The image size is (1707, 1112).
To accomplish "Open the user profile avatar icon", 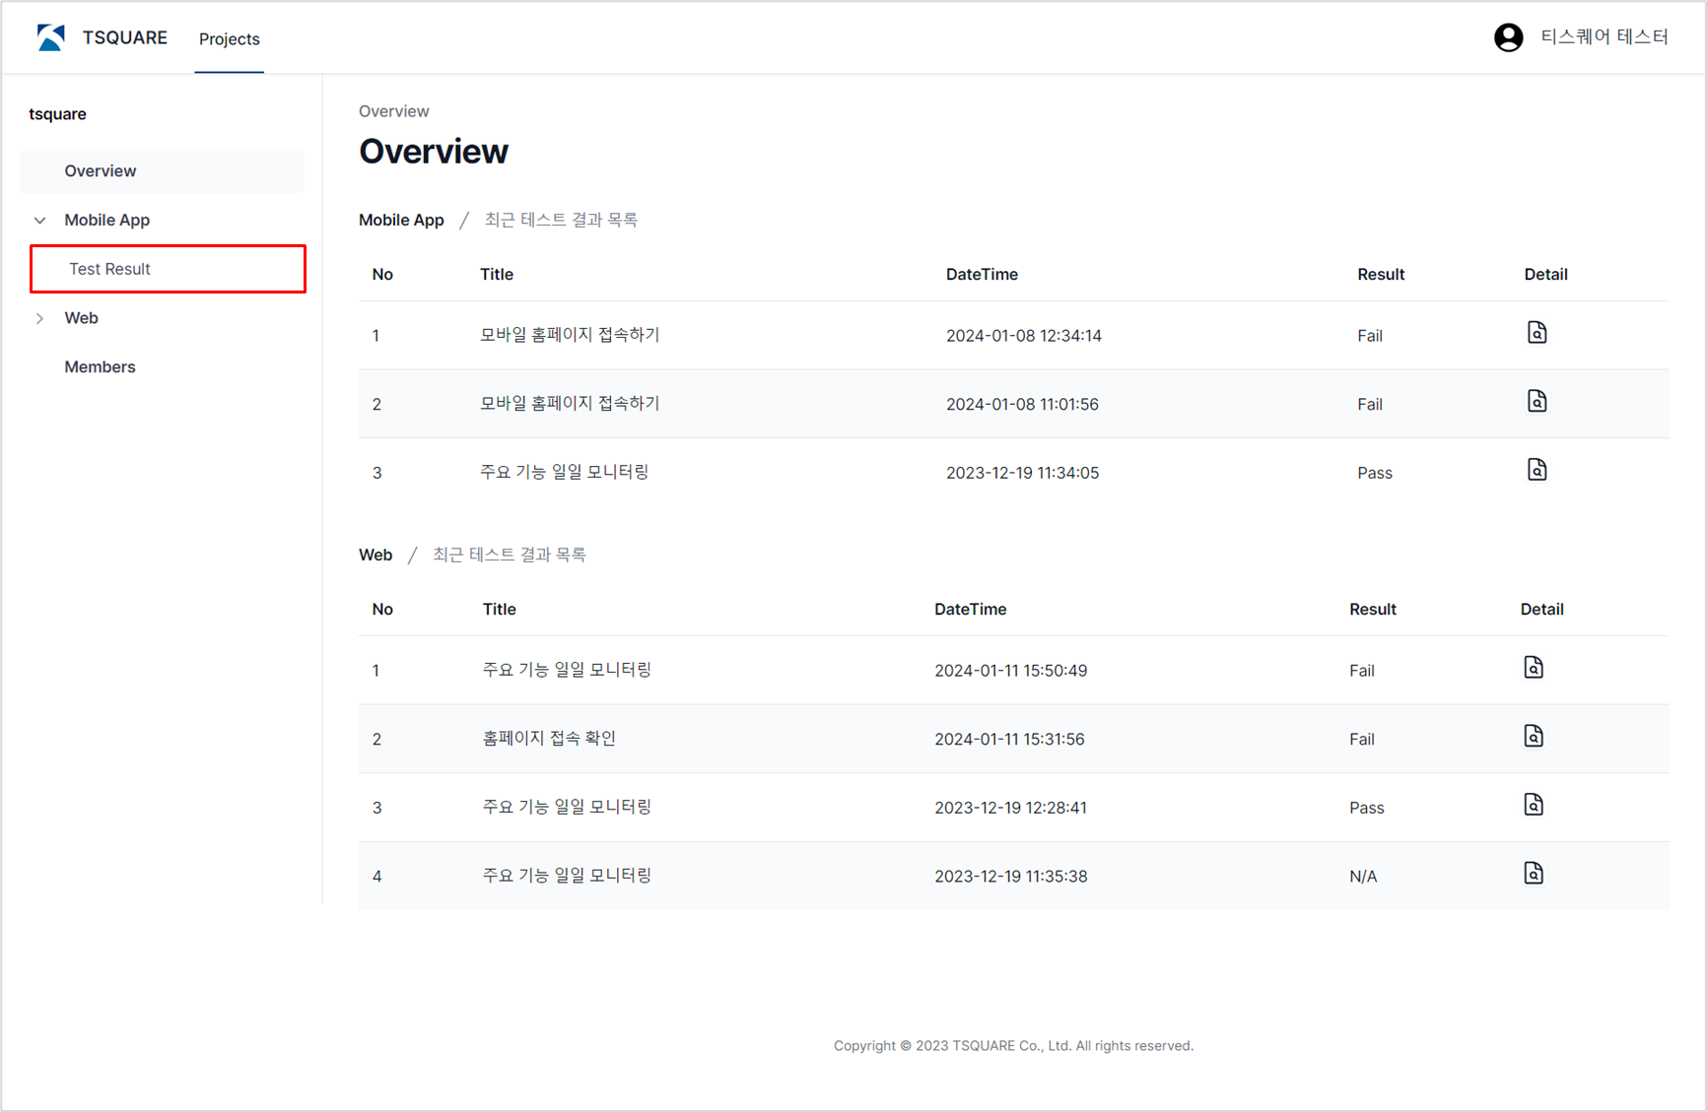I will pyautogui.click(x=1508, y=37).
